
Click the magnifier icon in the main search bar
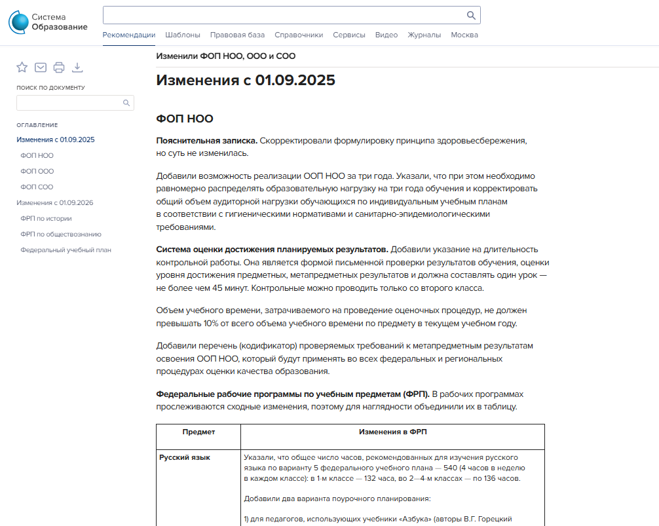coord(471,16)
